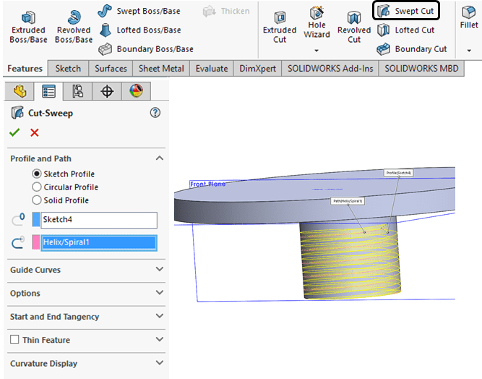The width and height of the screenshot is (482, 379).
Task: Choose the Circular Profile radio option
Action: (37, 187)
